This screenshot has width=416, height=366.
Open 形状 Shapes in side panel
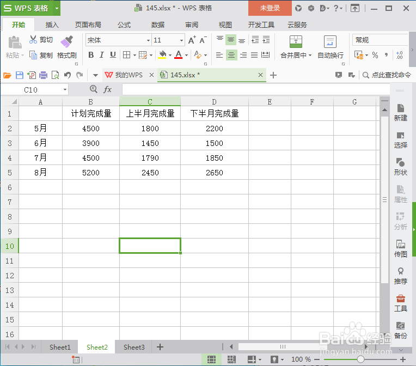tap(400, 167)
